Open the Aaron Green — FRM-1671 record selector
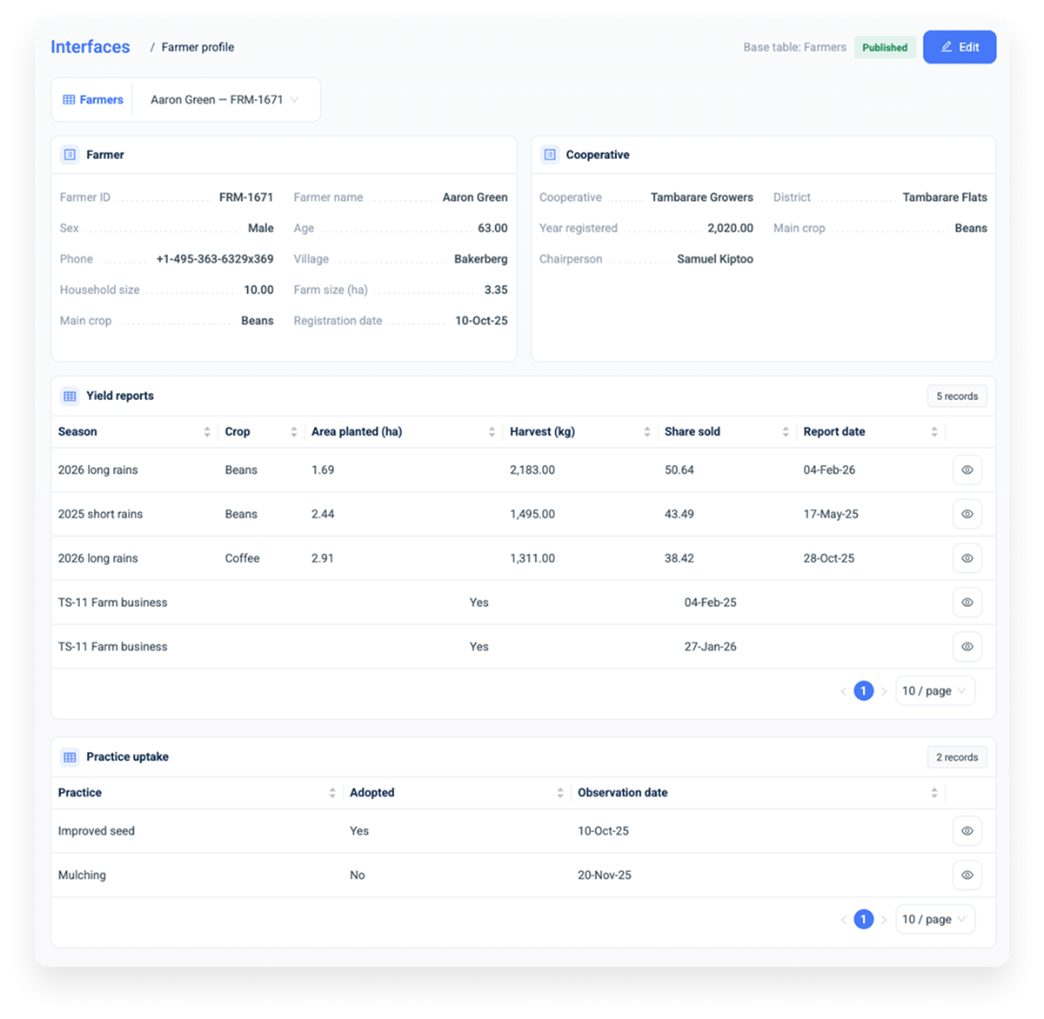Screen dimensions: 1044x1019 [224, 100]
